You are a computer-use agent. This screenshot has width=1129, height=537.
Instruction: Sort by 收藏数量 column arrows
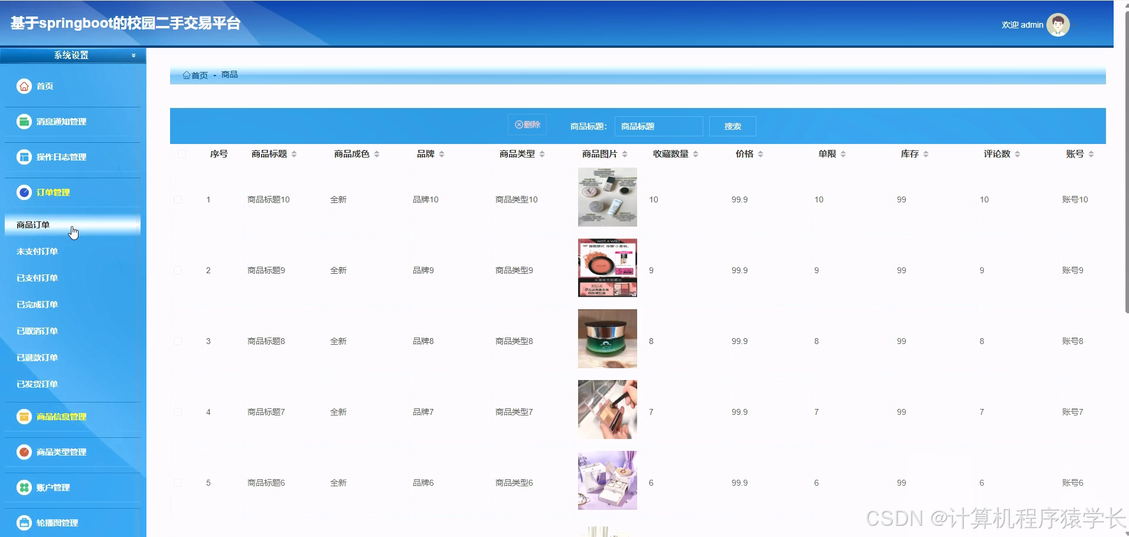click(696, 154)
